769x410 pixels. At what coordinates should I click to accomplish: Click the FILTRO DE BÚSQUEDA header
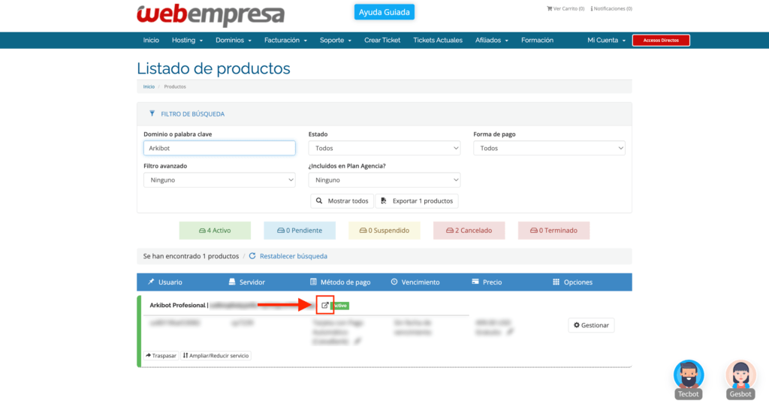[x=193, y=114]
